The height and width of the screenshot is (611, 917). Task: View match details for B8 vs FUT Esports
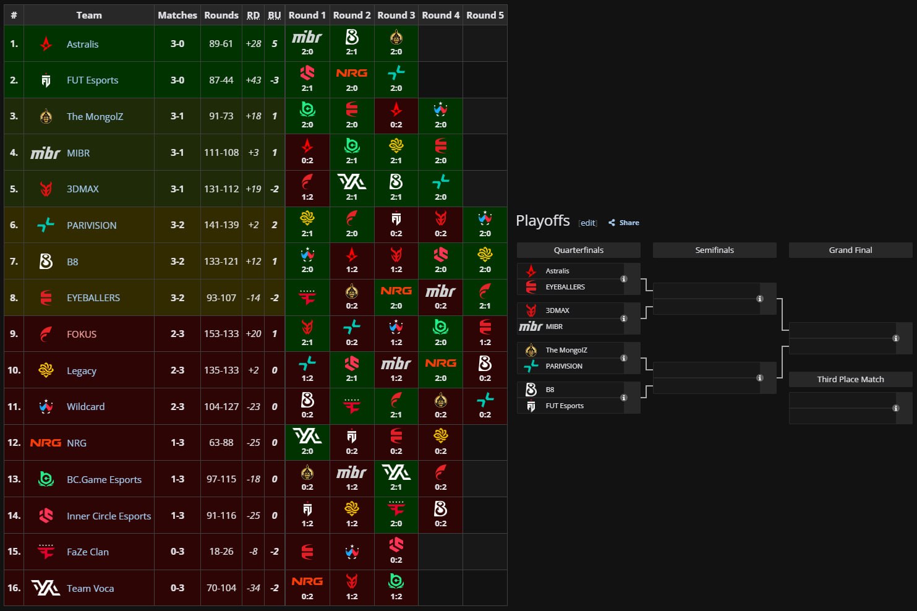[623, 398]
